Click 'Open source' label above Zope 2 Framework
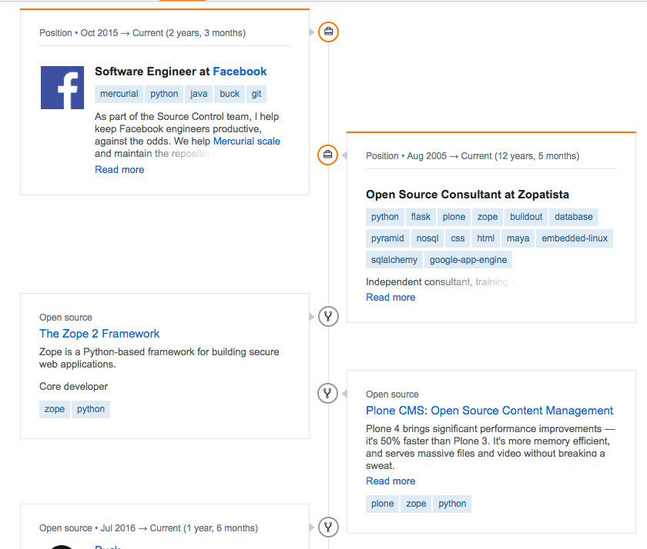This screenshot has width=647, height=549. click(x=65, y=318)
